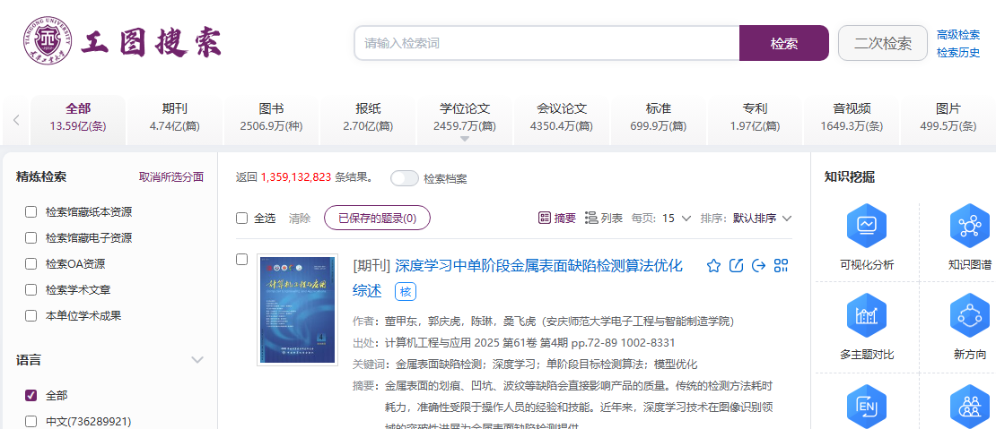Click the QR code icon on first result
The image size is (996, 429).
(x=781, y=266)
